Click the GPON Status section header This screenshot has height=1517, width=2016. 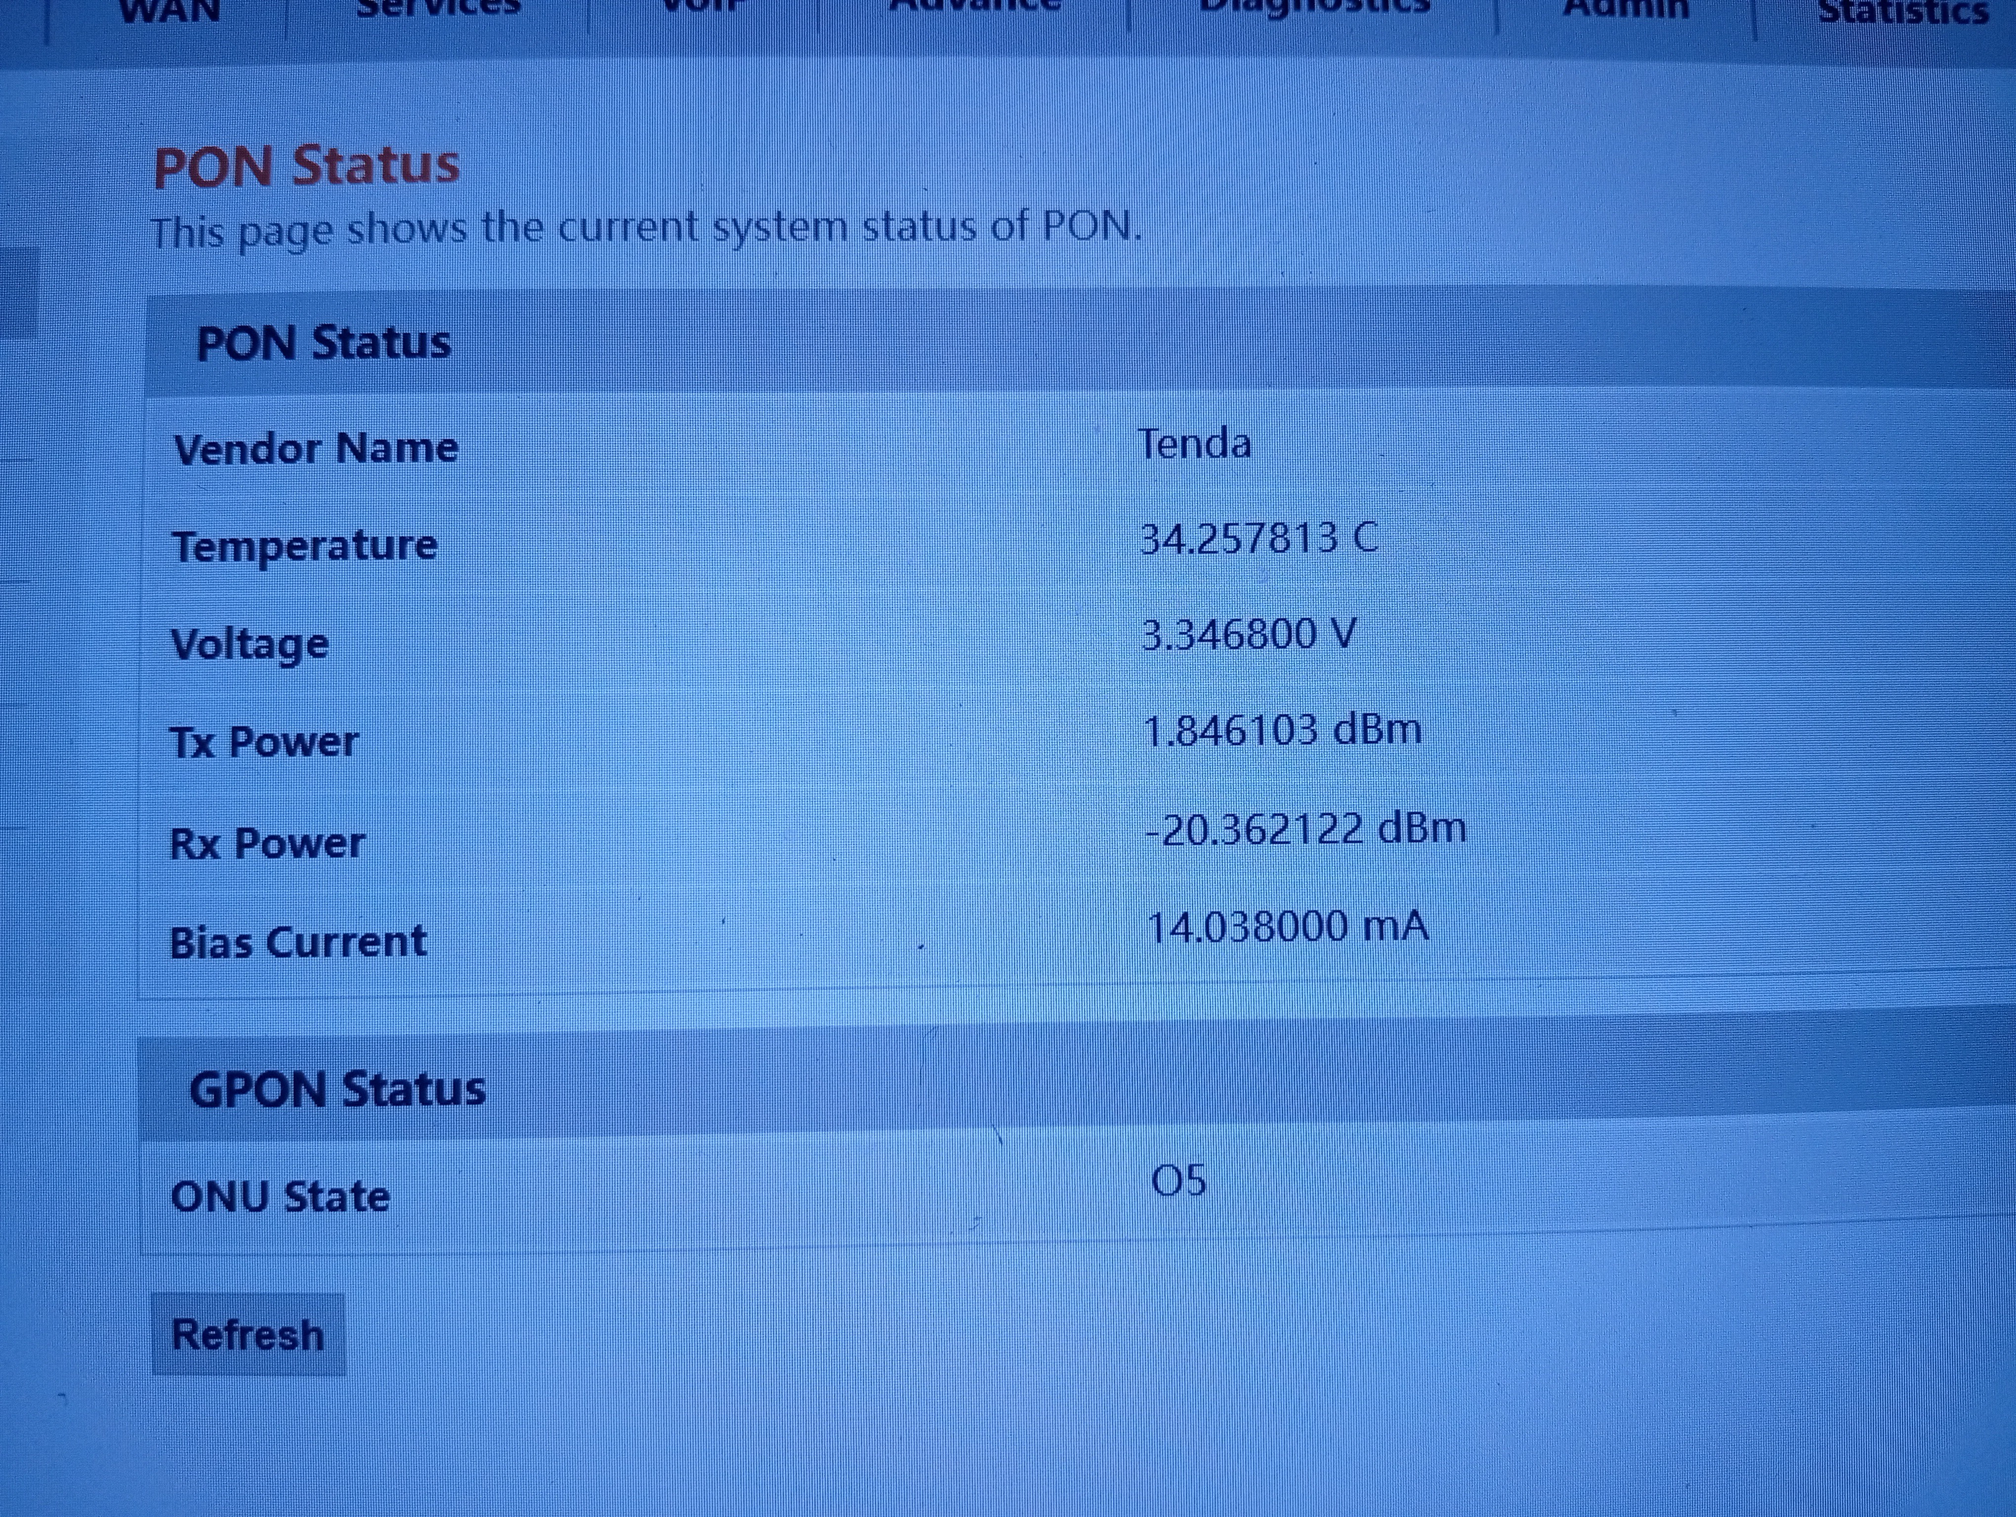point(337,1090)
